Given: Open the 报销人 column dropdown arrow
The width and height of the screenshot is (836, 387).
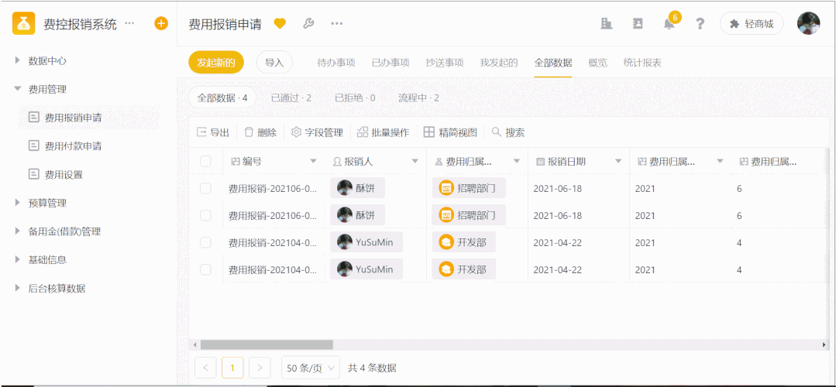Looking at the screenshot, I should point(415,161).
